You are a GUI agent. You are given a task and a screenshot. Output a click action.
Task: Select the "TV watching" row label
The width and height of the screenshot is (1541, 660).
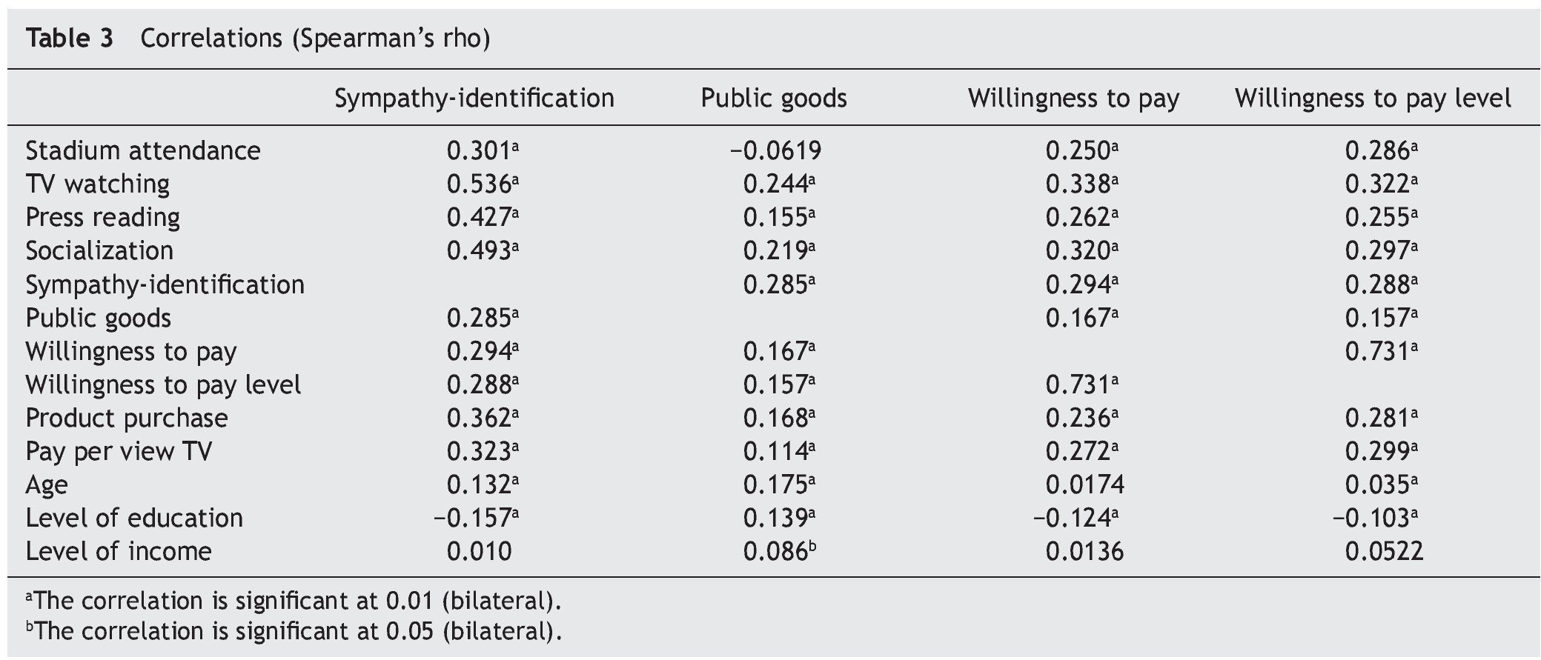tap(98, 184)
